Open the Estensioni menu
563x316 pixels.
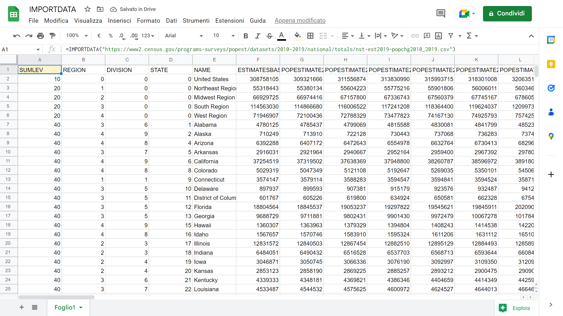point(230,21)
